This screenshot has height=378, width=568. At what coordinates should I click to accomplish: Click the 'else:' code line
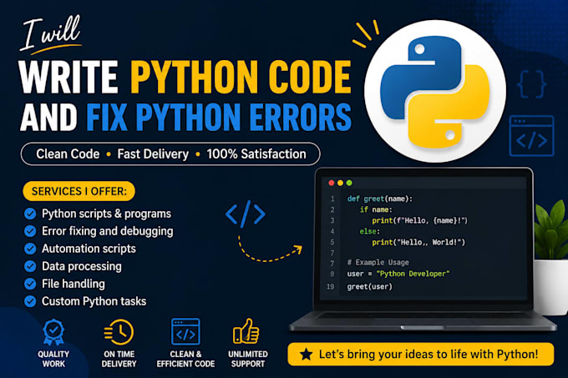370,231
